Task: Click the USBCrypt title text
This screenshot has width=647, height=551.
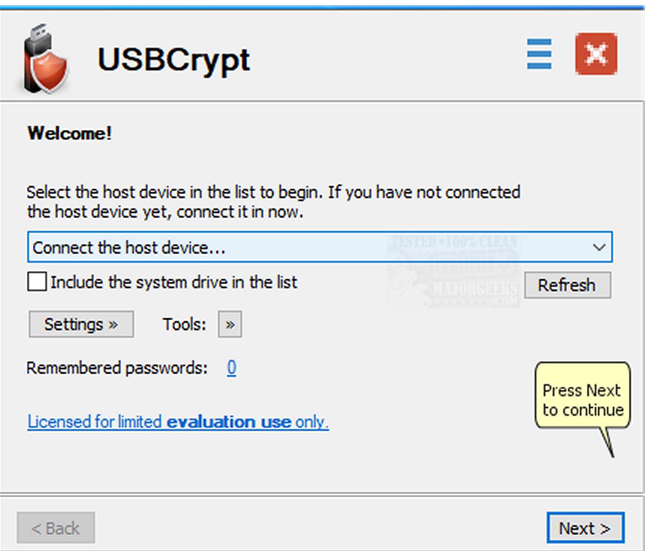Action: [x=173, y=60]
